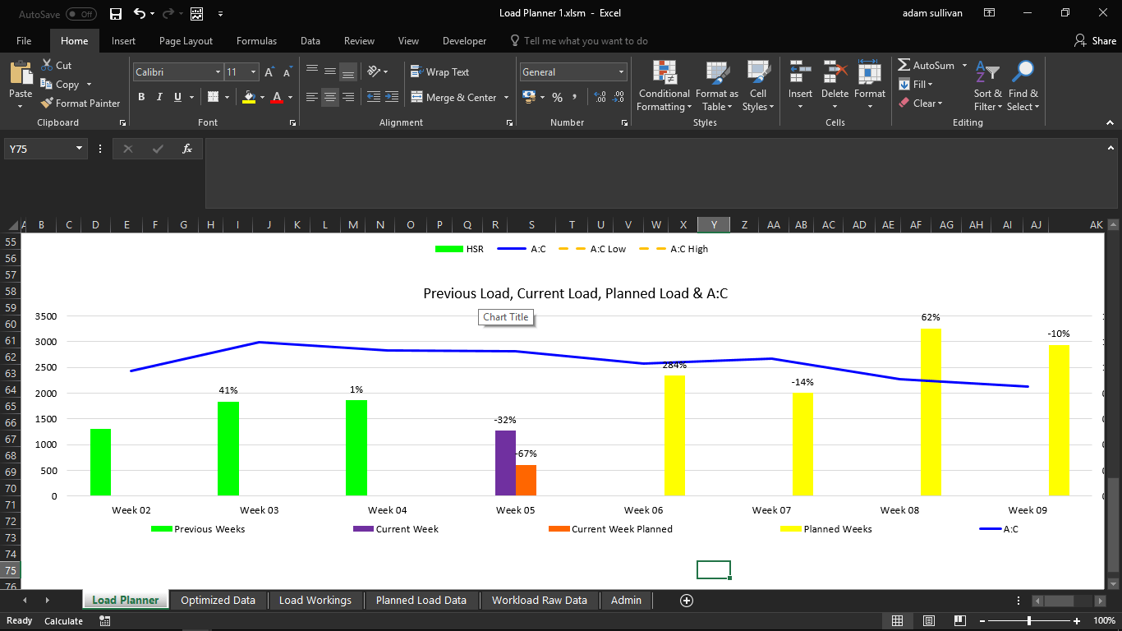Click the Conditional Formatting icon
Screen dimensions: 1122x631
pos(664,74)
